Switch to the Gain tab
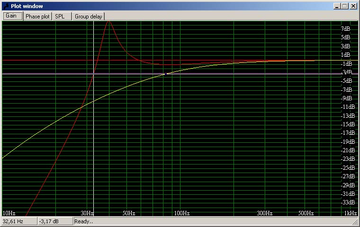 [13, 16]
